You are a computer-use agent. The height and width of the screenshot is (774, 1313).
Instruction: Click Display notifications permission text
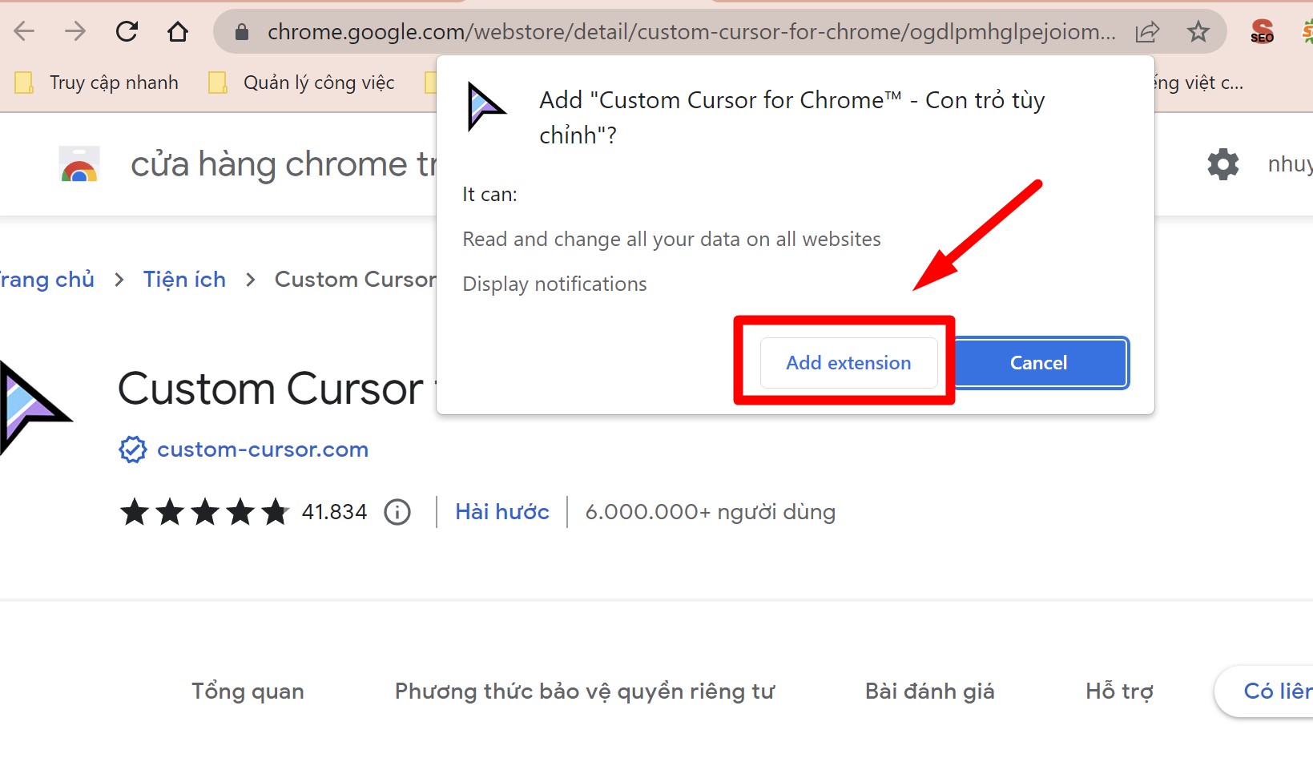554,284
